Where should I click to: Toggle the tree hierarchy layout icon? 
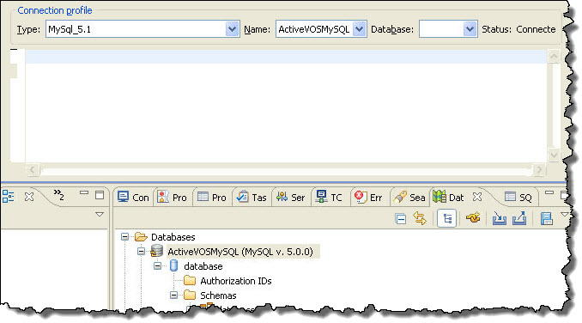point(447,219)
